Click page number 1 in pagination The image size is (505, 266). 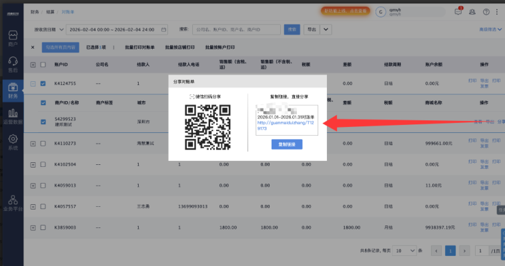click(x=450, y=251)
